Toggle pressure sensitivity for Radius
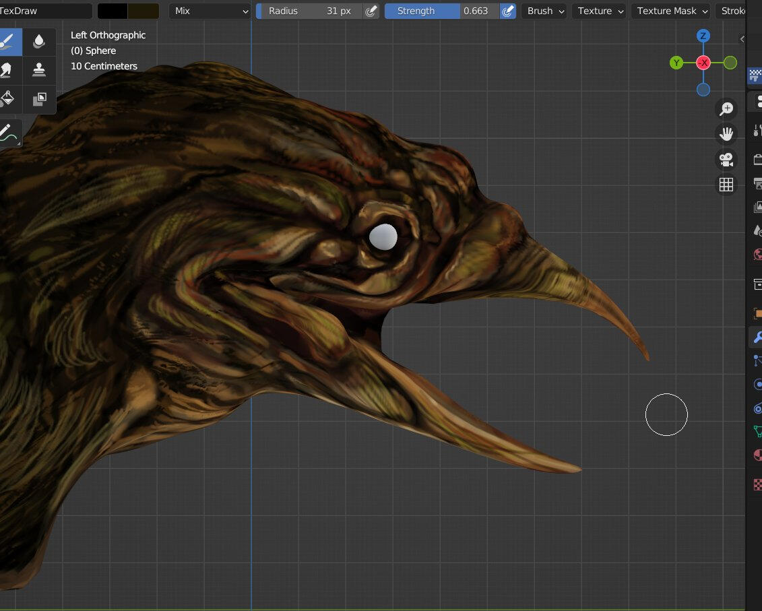Screen dimensions: 762x611 [x=371, y=11]
